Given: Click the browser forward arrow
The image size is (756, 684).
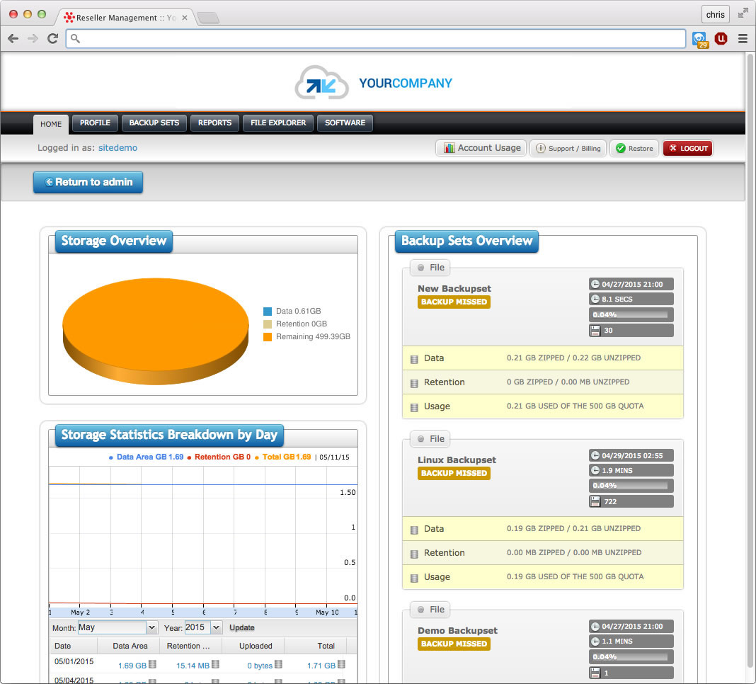Looking at the screenshot, I should click(33, 38).
